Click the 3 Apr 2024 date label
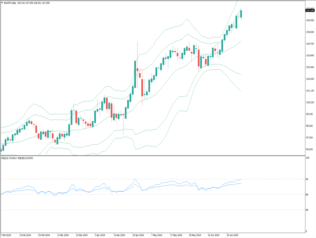The width and height of the screenshot is (316, 238). point(100,235)
